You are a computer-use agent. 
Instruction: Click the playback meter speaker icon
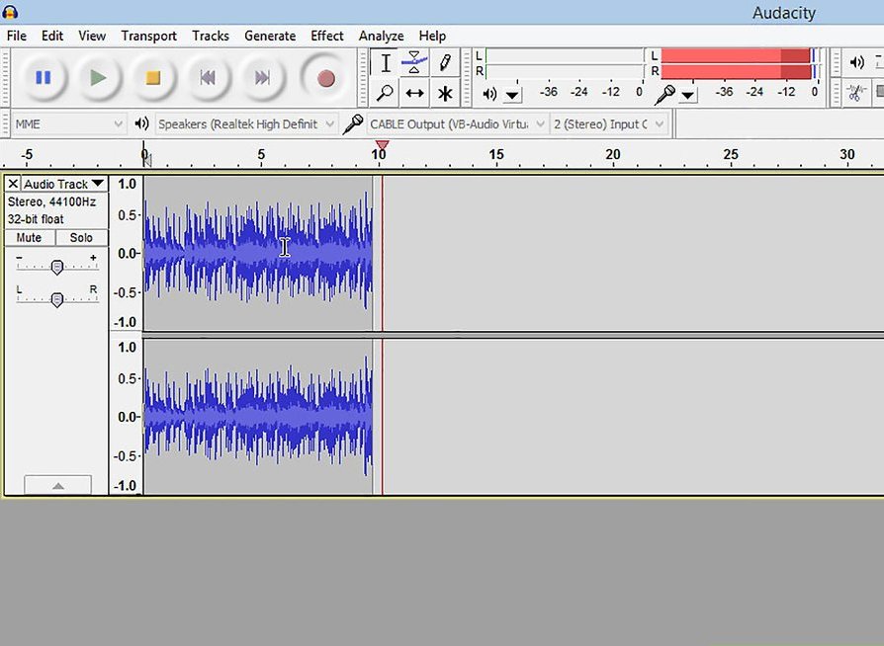(x=489, y=94)
